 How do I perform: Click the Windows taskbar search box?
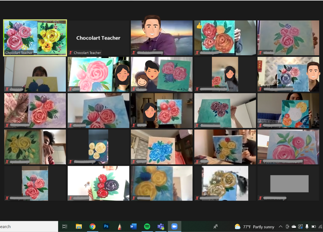coord(28,227)
